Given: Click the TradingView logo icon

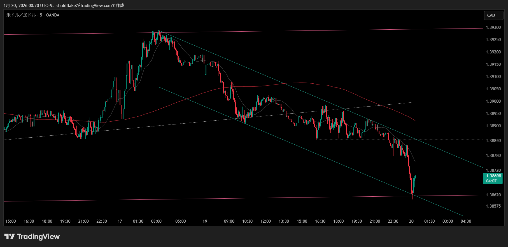Looking at the screenshot, I should 10,237.
